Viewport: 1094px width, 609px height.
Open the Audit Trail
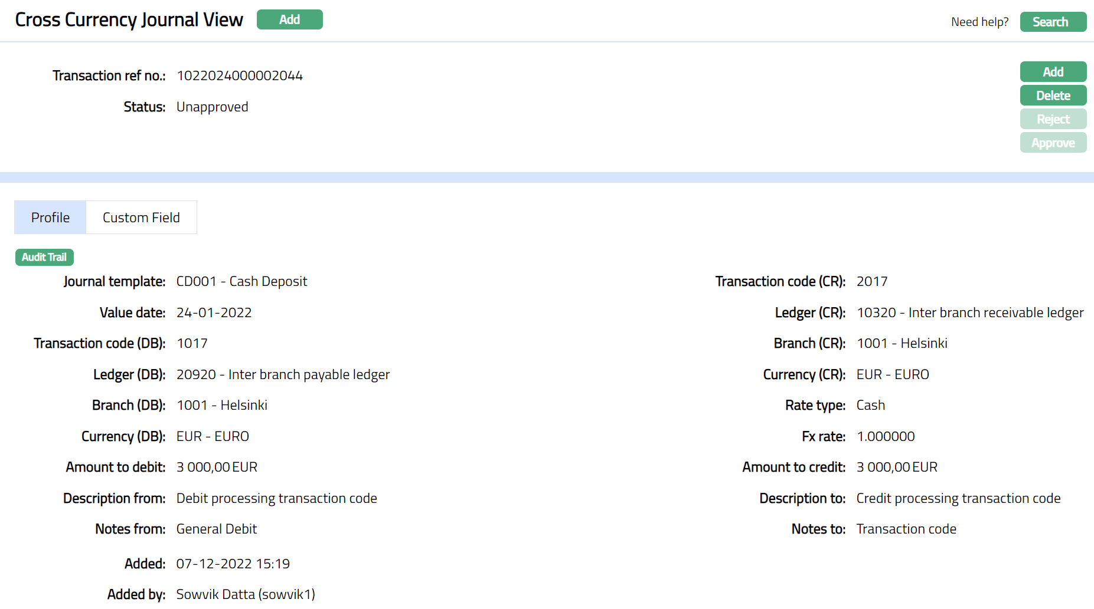coord(44,257)
